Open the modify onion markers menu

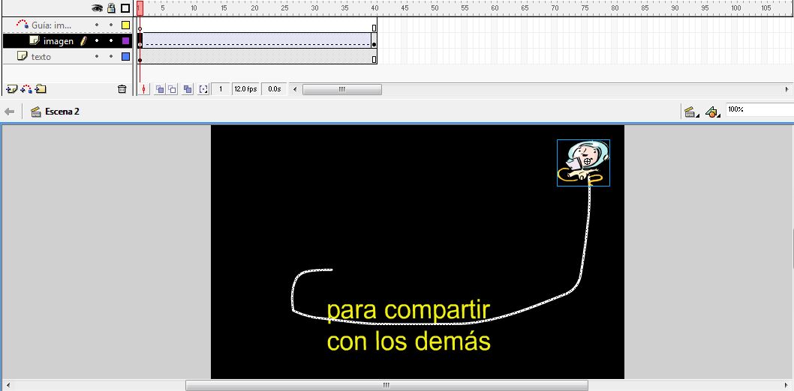(203, 89)
